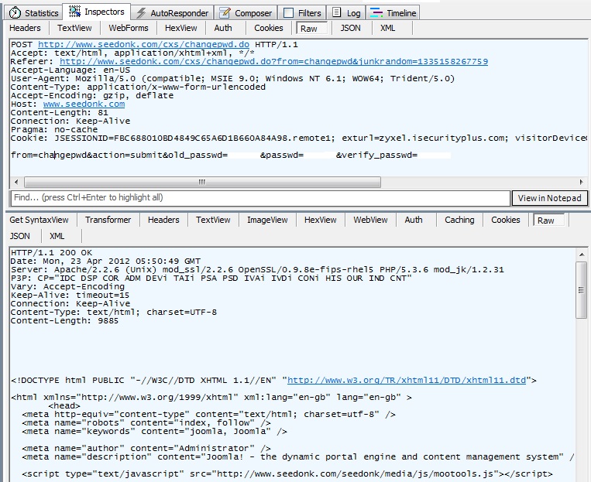Click the response vertical scrollbar thumb

(x=581, y=289)
